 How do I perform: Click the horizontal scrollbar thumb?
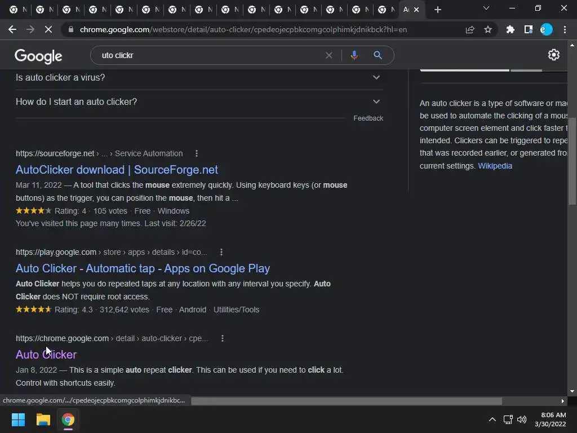click(347, 401)
